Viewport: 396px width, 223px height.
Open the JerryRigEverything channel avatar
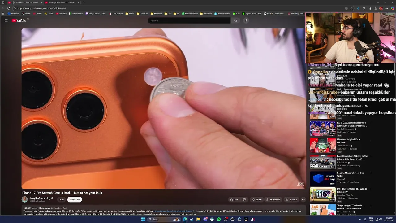(24, 199)
